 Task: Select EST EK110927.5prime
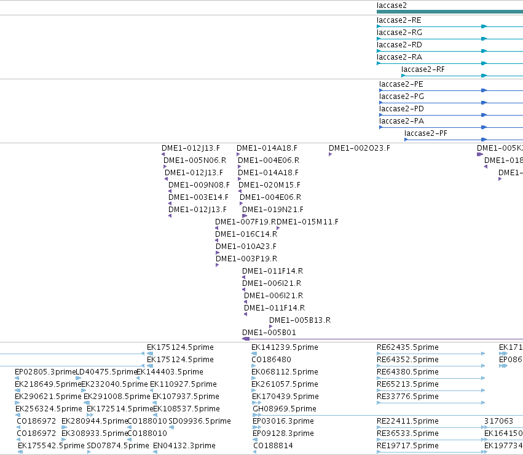click(x=184, y=384)
